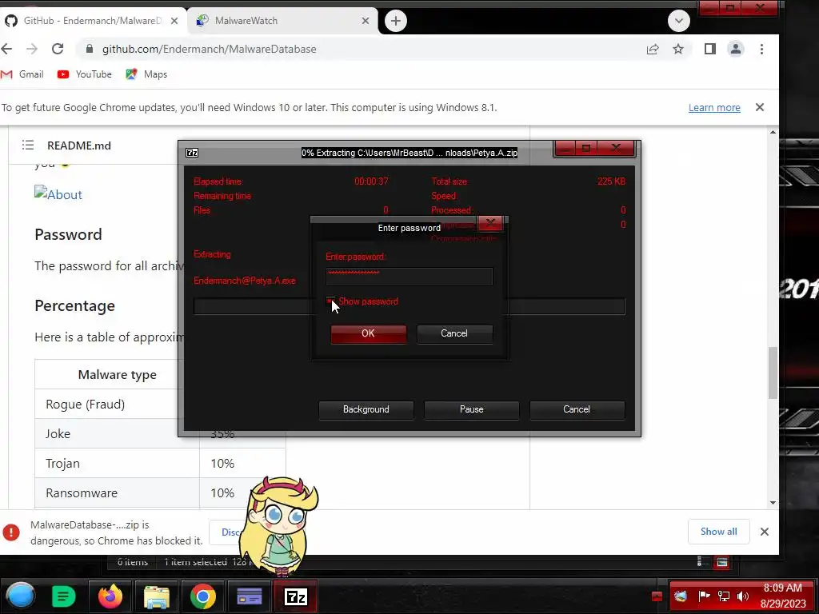
Task: Open the network tray icon
Action: coord(724,596)
